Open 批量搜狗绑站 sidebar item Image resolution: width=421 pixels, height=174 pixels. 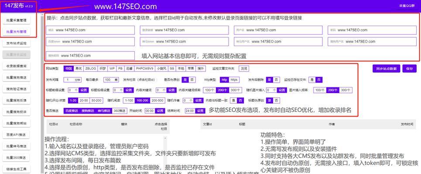(x=17, y=124)
